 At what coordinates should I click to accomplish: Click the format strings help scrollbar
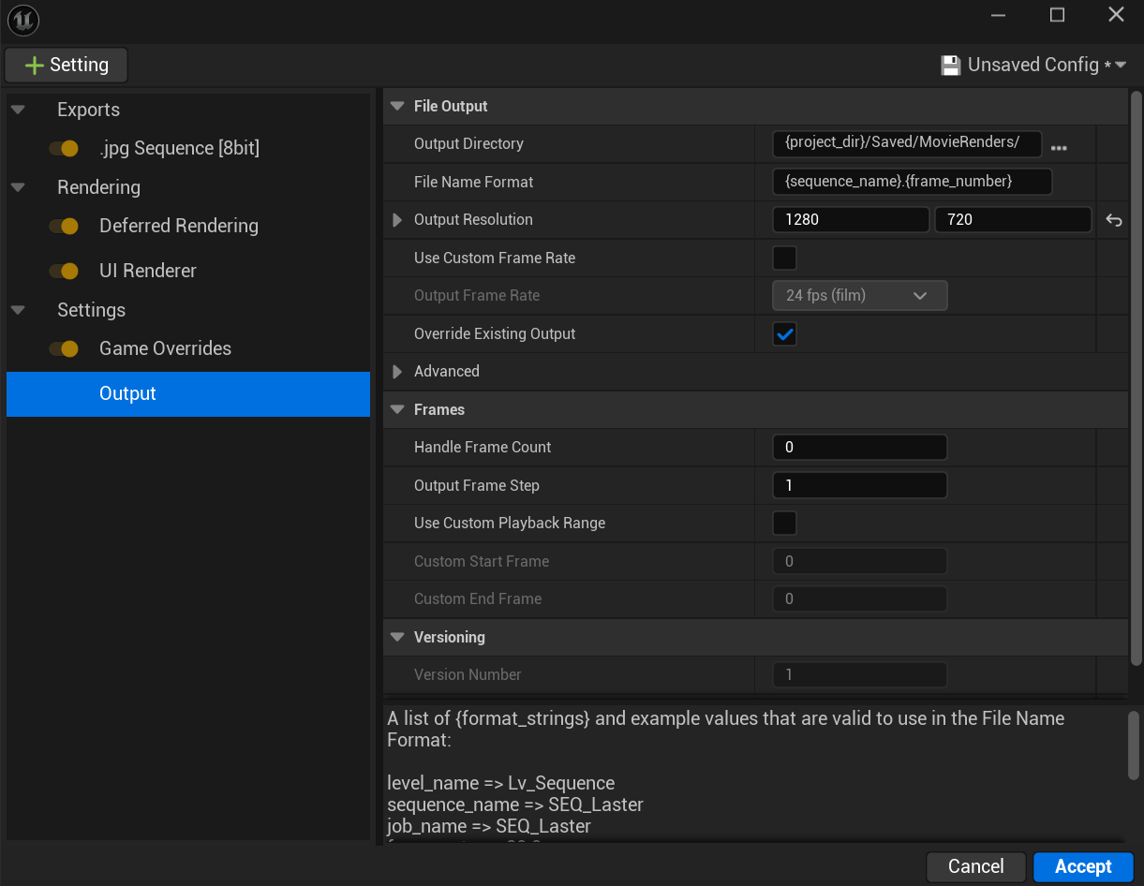point(1134,745)
